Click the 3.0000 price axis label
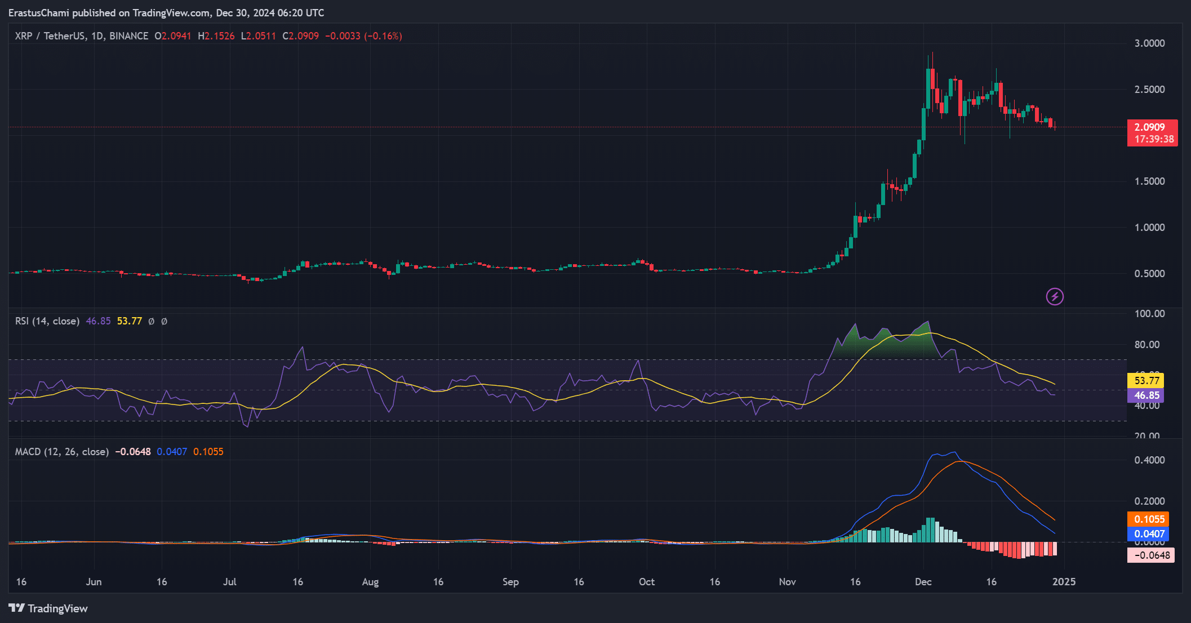Image resolution: width=1191 pixels, height=623 pixels. [1149, 43]
